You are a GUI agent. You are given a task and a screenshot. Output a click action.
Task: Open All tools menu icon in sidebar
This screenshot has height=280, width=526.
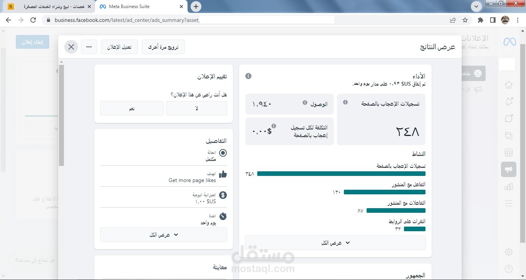tap(509, 203)
